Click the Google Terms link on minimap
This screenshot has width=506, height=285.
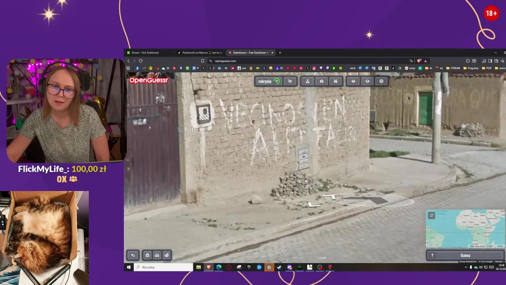[500, 246]
